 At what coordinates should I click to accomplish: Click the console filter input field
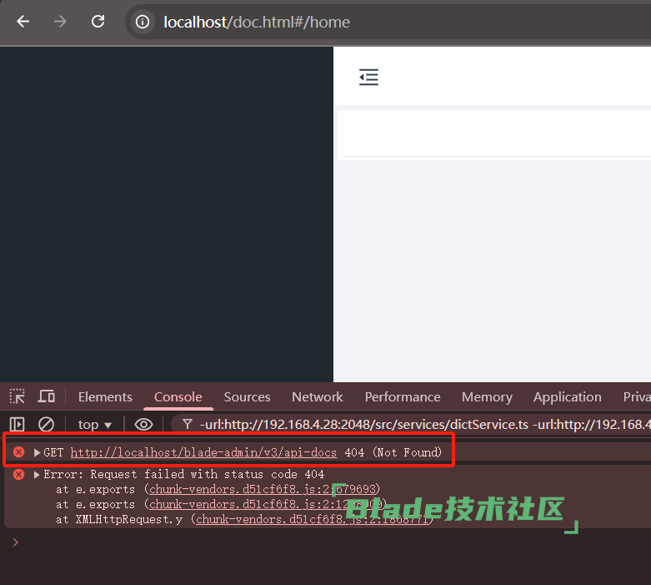417,424
